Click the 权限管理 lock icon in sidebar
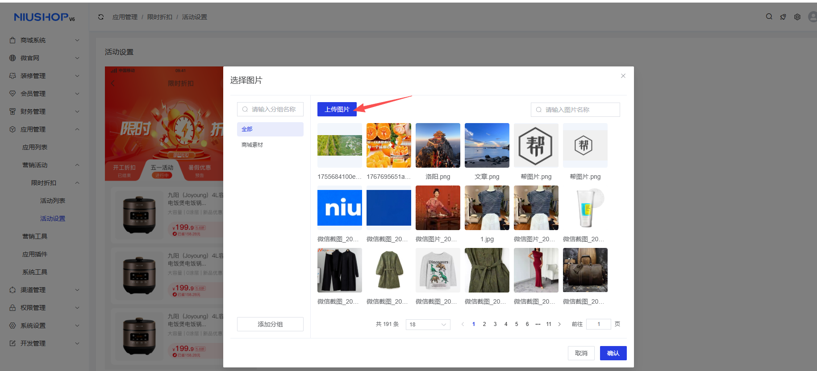The width and height of the screenshot is (817, 371). coord(13,308)
